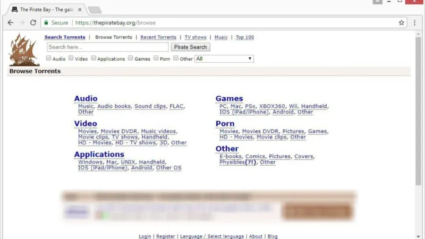This screenshot has width=425, height=239.
Task: Click the Pirate Bay ship logo
Action: click(24, 50)
